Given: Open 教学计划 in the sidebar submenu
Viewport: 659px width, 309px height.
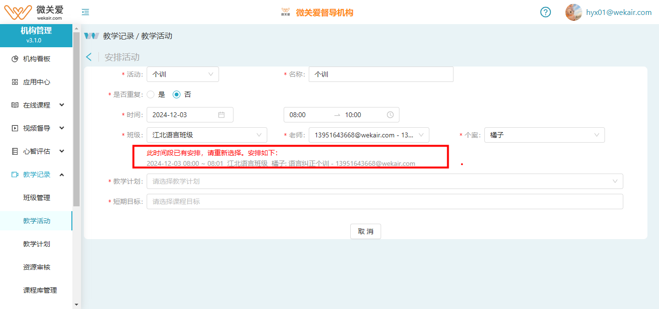Looking at the screenshot, I should tap(37, 244).
